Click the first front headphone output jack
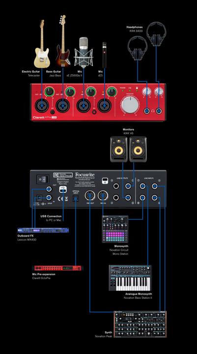 click(x=147, y=111)
